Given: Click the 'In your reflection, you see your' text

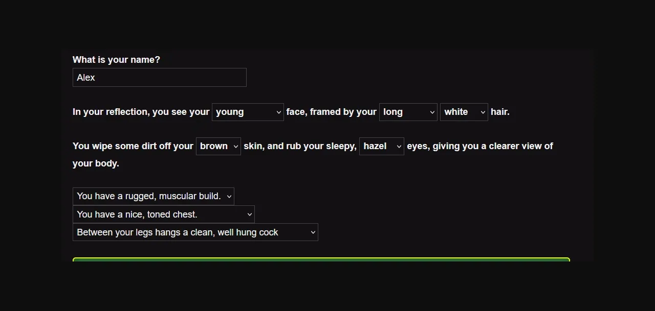Looking at the screenshot, I should [141, 112].
